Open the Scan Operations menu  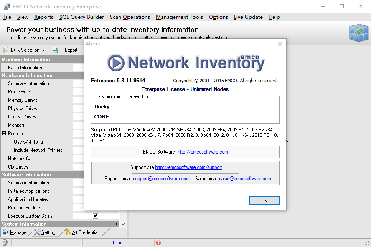point(130,17)
